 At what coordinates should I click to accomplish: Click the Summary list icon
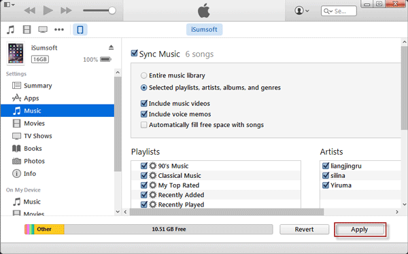coord(16,86)
